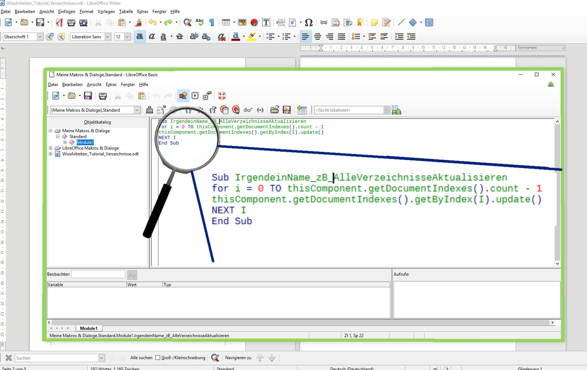Click enable watch button beside Beobachter field
587x370 pixels.
pos(132,275)
